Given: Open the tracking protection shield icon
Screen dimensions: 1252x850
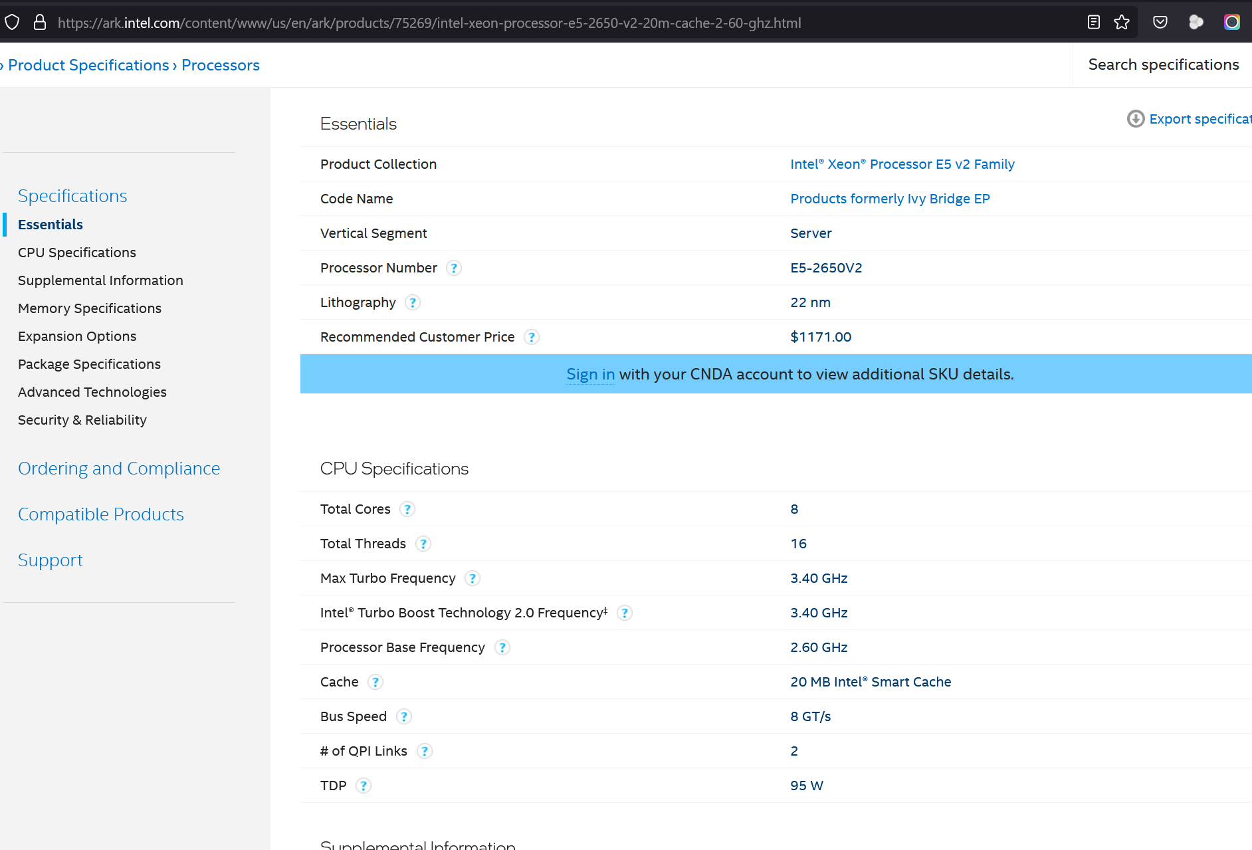Looking at the screenshot, I should (x=12, y=23).
